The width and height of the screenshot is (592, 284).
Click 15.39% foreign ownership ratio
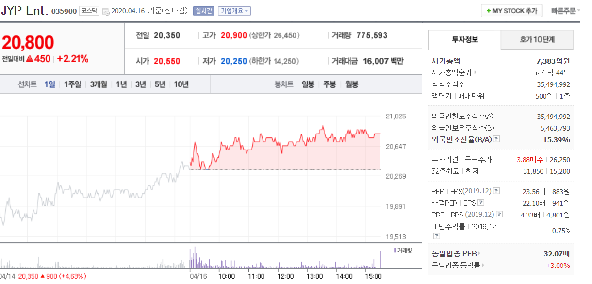(x=557, y=139)
